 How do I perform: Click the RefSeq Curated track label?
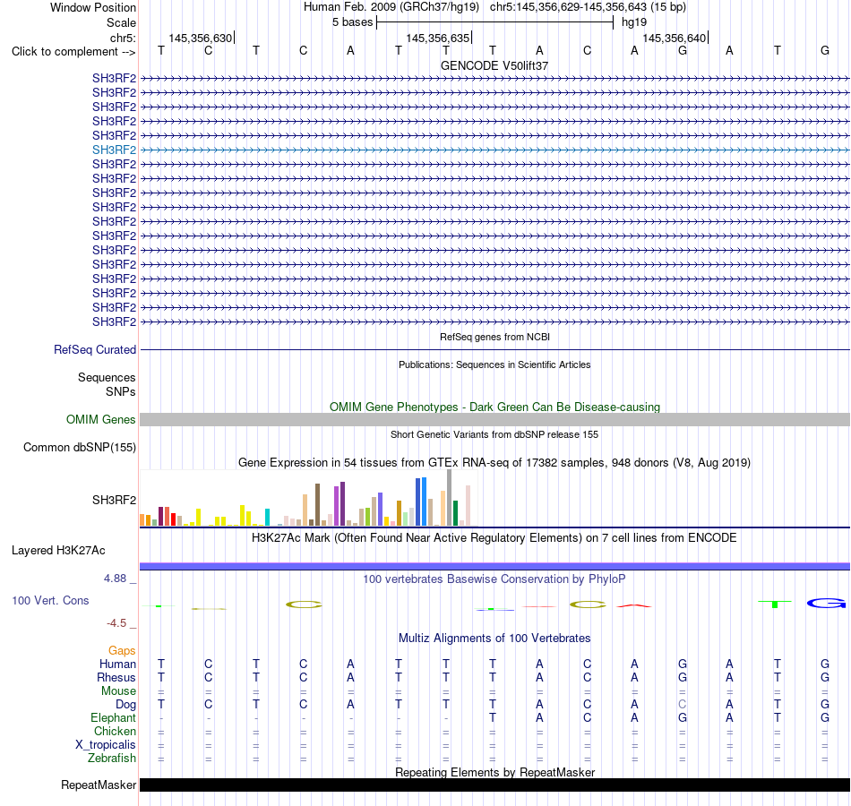(x=94, y=349)
